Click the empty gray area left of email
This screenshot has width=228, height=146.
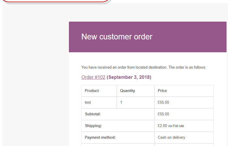36,76
